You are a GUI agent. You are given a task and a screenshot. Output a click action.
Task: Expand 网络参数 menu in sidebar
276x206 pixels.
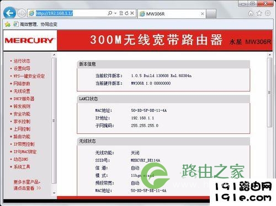tap(22, 84)
